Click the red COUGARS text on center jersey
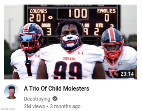The height and width of the screenshot is (111, 142). click(x=69, y=59)
